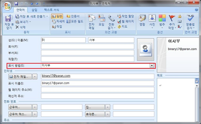The image size is (201, 124).
Task: Open the 보내기 menu
Action: [23, 22]
